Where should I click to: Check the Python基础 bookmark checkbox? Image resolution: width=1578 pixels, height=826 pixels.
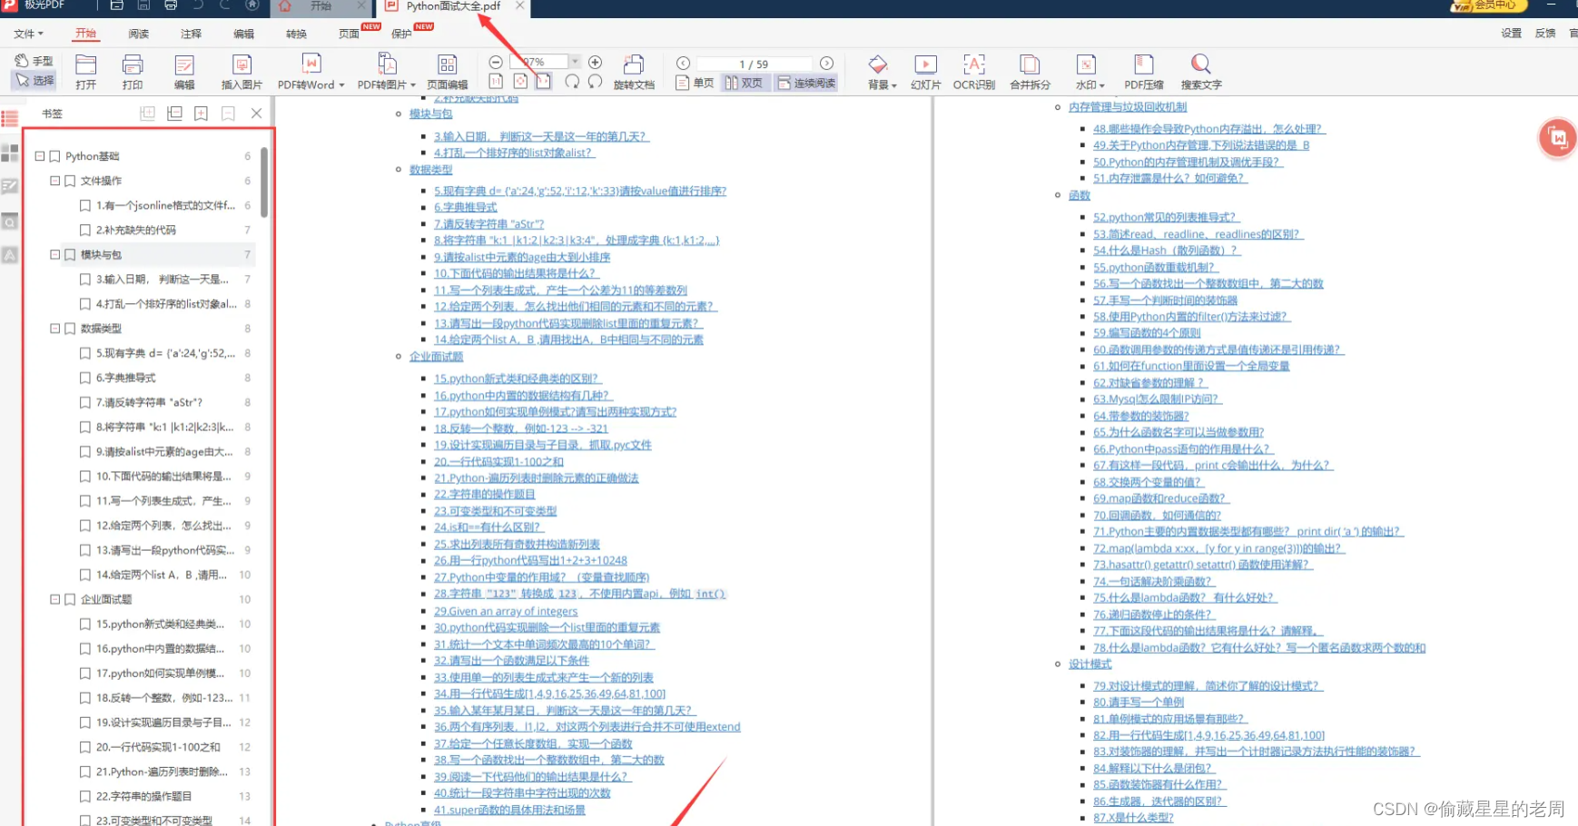(55, 156)
